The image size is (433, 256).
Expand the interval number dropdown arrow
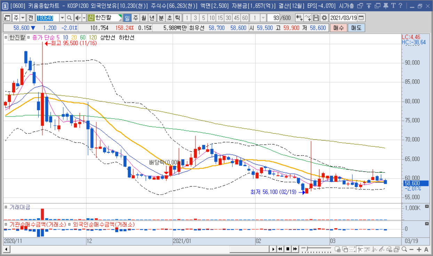pyautogui.click(x=263, y=18)
